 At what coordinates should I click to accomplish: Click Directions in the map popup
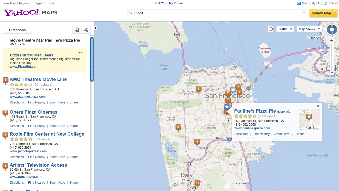[x=241, y=134]
